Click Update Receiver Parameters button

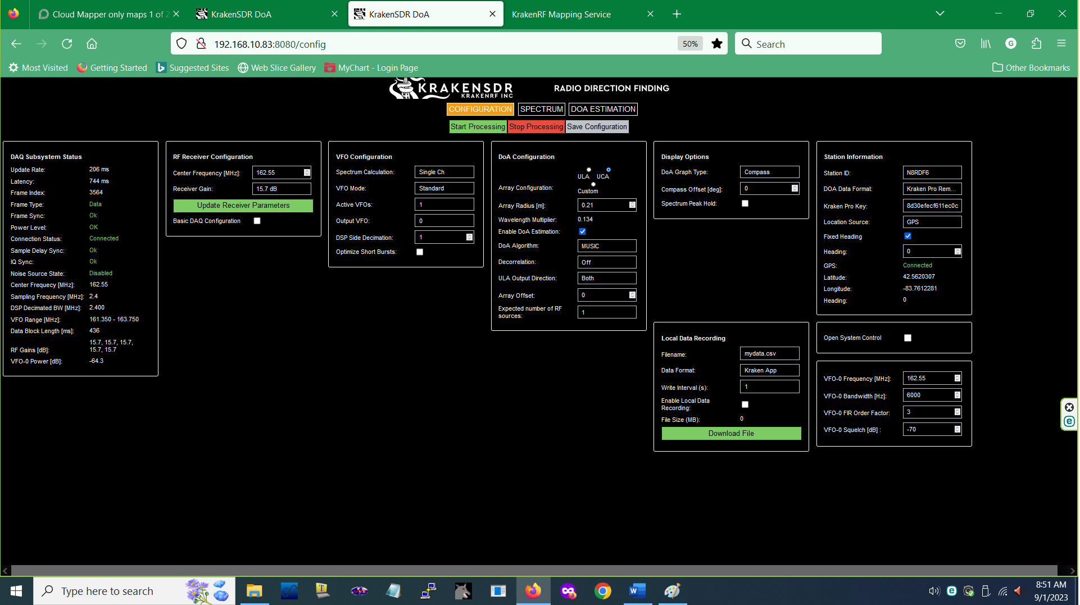(x=243, y=206)
